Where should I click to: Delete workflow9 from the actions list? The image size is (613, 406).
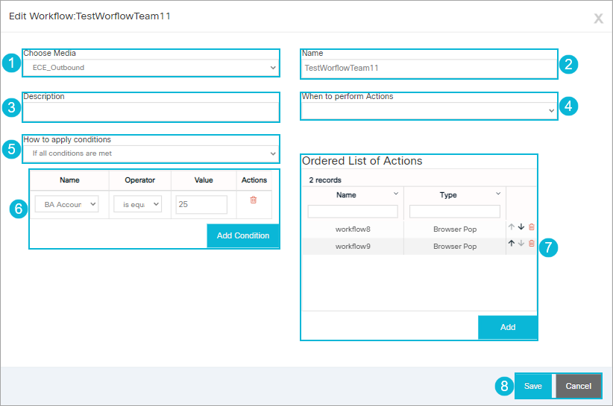click(x=532, y=243)
